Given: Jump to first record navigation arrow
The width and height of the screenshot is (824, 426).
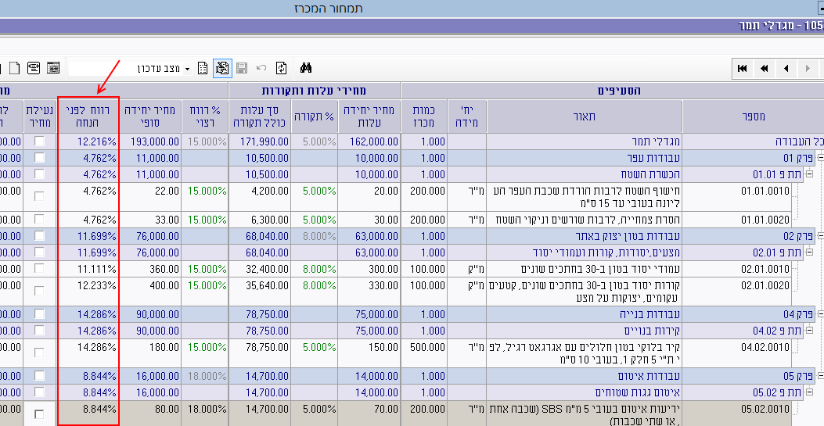Looking at the screenshot, I should (x=743, y=68).
